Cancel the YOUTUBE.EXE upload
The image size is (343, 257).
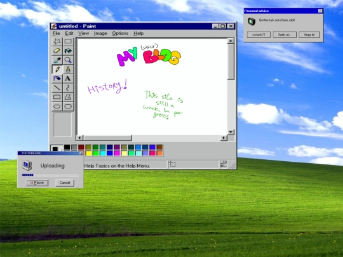(65, 183)
